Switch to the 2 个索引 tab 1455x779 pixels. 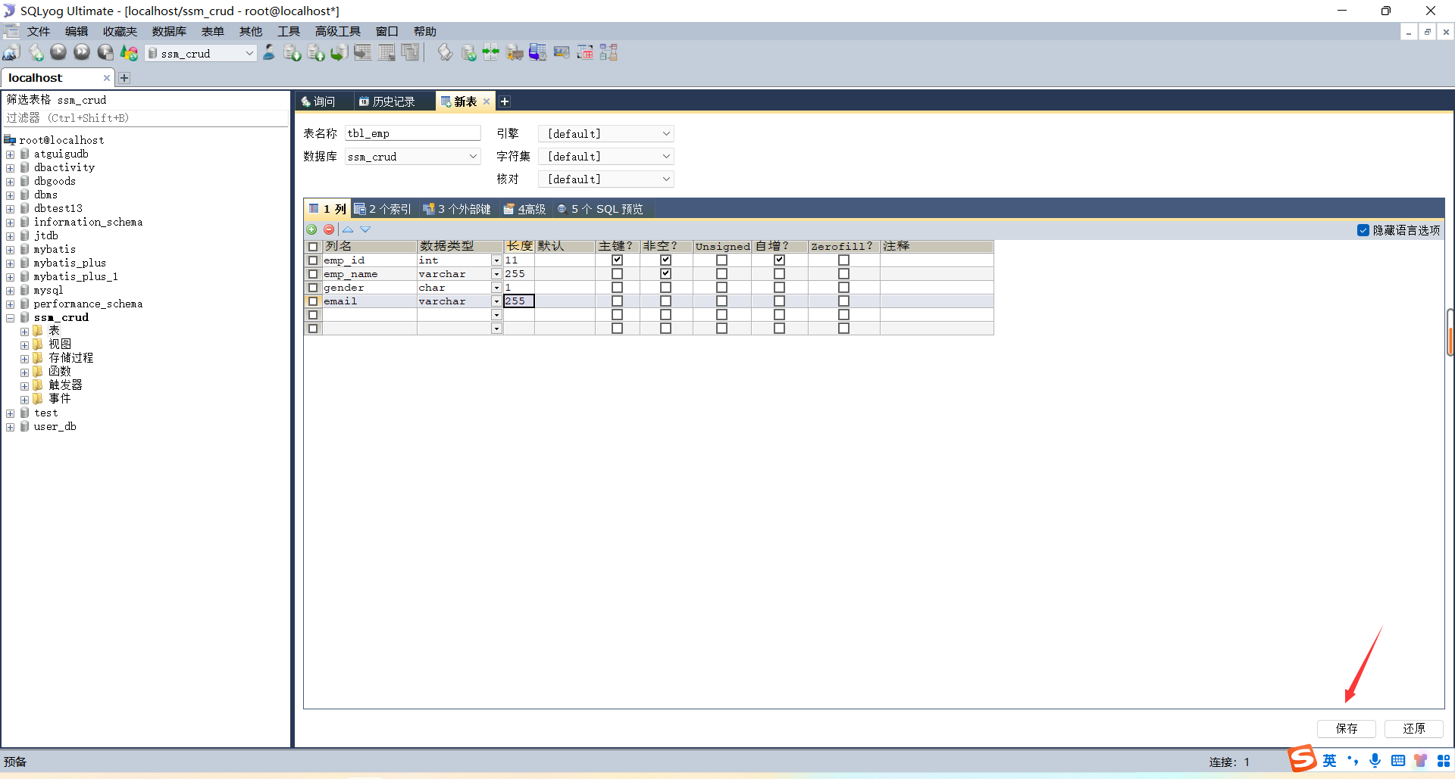coord(383,209)
